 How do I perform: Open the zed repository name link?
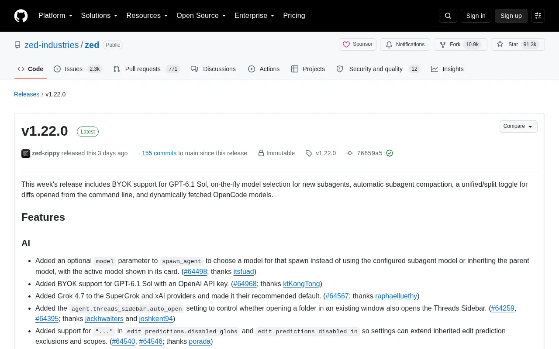[92, 45]
